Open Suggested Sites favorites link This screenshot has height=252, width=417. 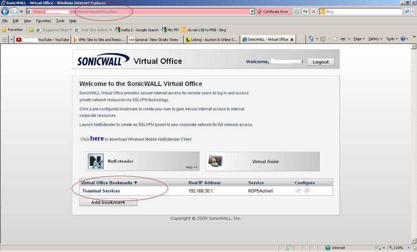[x=54, y=30]
